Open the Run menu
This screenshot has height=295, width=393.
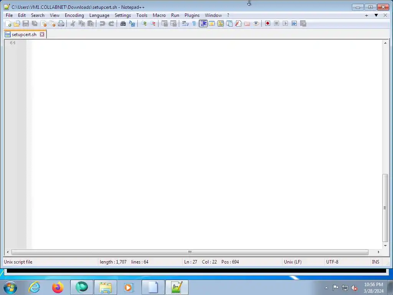pyautogui.click(x=175, y=15)
